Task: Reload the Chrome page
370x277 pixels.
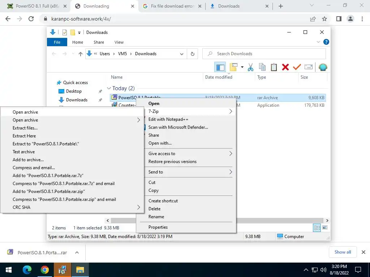Action: pyautogui.click(x=31, y=19)
